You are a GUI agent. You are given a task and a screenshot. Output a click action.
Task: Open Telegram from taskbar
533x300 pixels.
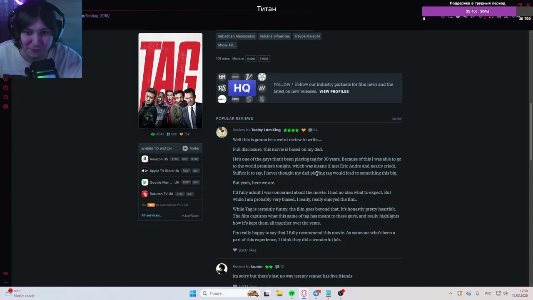click(x=316, y=293)
